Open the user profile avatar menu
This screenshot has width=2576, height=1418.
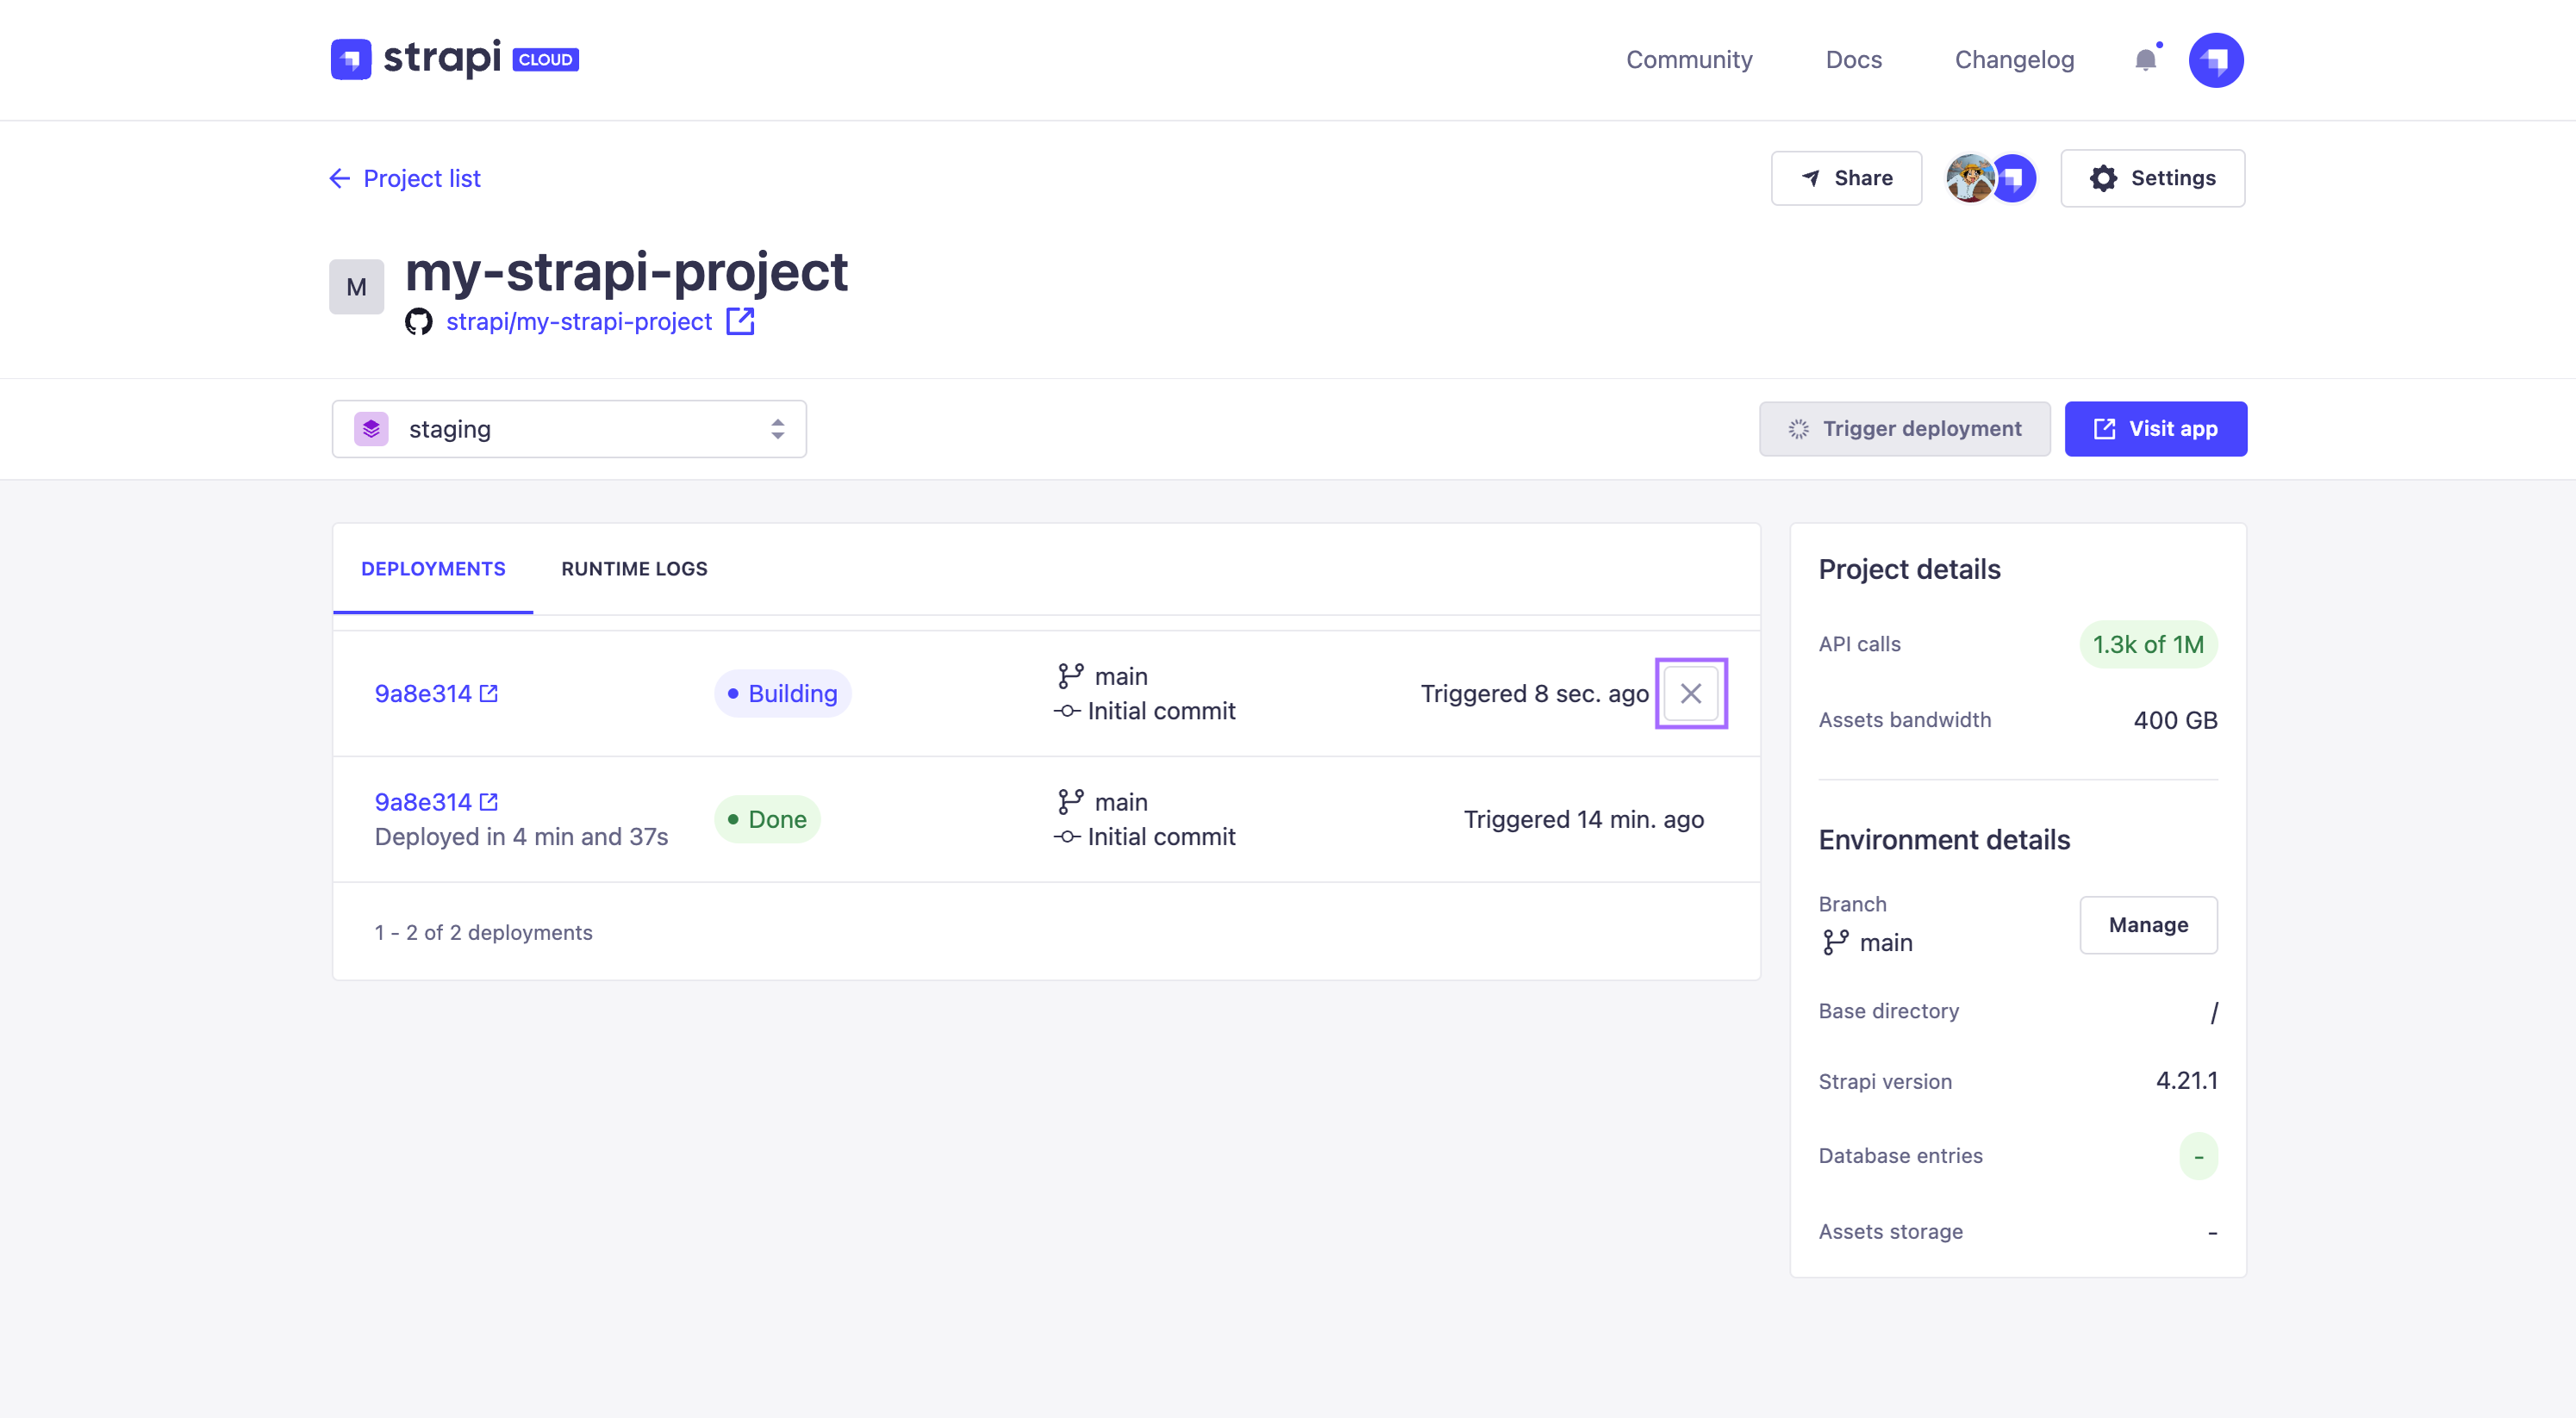point(2215,60)
